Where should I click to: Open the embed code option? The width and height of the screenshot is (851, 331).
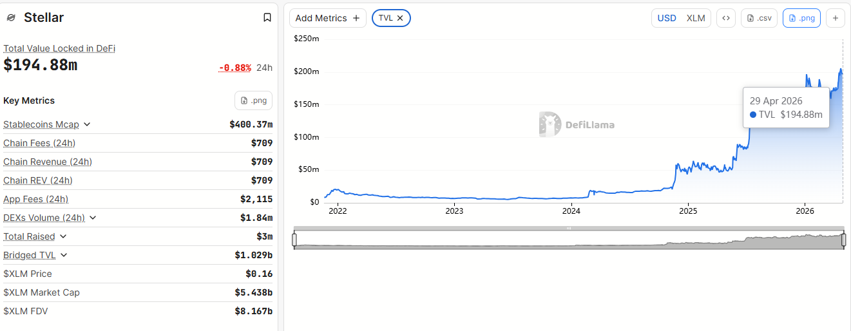coord(726,18)
